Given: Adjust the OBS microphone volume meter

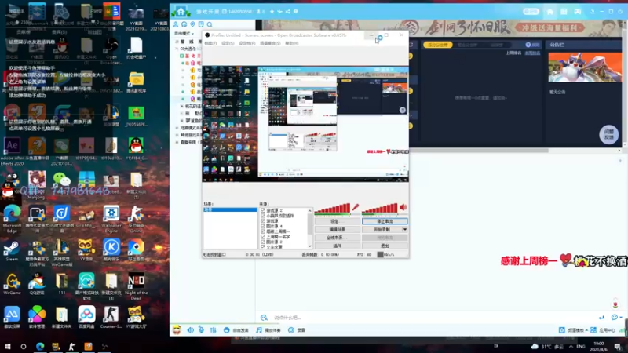Looking at the screenshot, I should tap(332, 208).
